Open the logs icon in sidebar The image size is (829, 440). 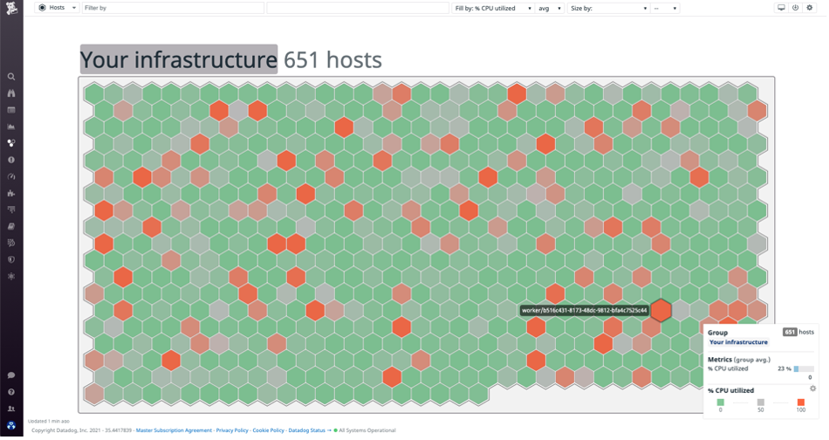coord(11,243)
